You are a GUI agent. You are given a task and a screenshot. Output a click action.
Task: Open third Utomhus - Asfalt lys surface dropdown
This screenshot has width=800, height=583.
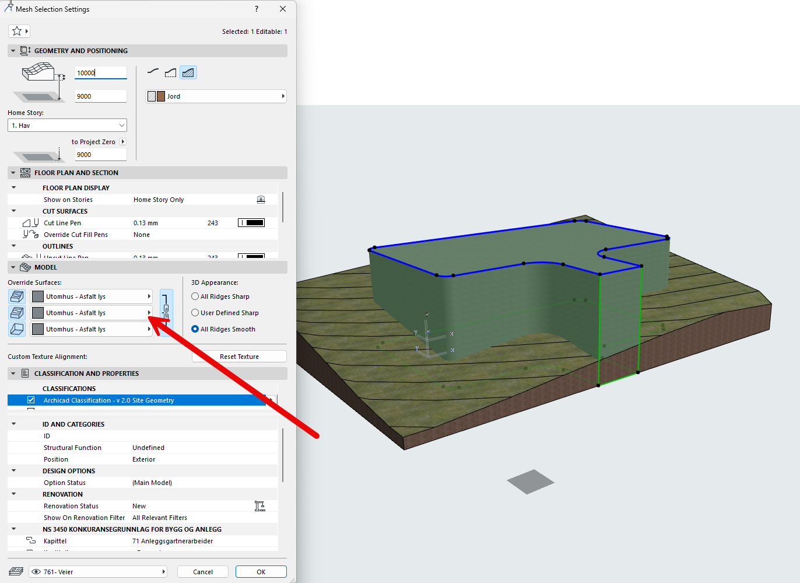click(x=92, y=329)
